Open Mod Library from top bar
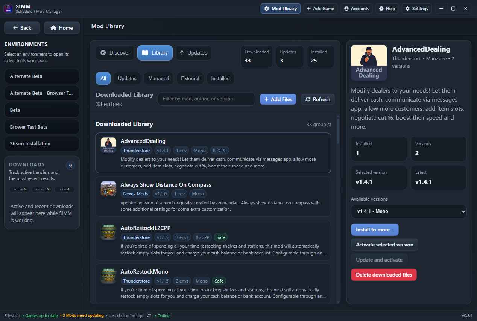Screen dimensions: 477x321 pyautogui.click(x=281, y=9)
